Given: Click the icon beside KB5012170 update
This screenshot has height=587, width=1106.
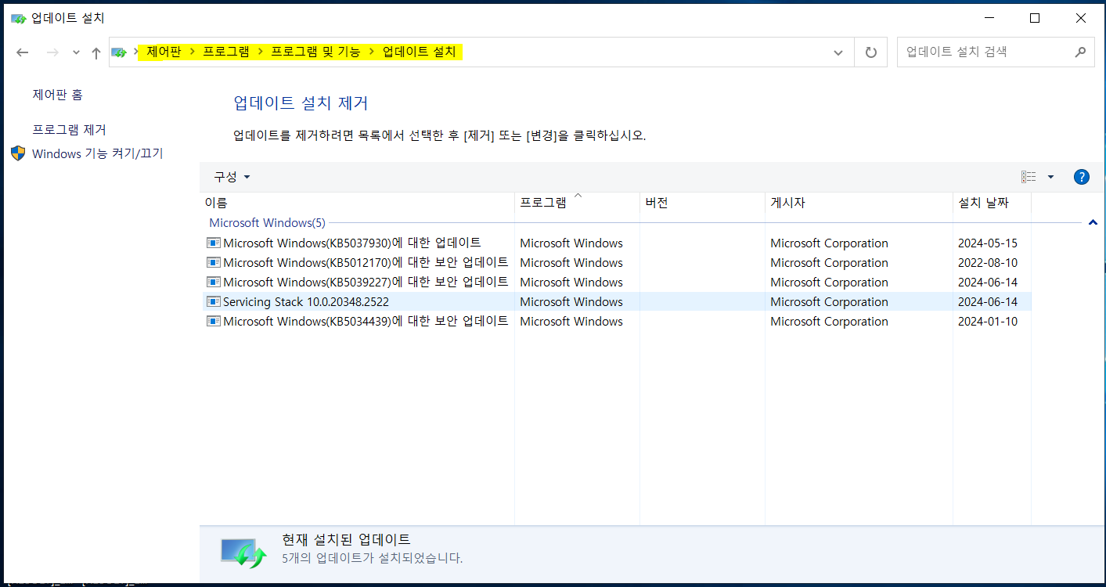Looking at the screenshot, I should pyautogui.click(x=214, y=262).
